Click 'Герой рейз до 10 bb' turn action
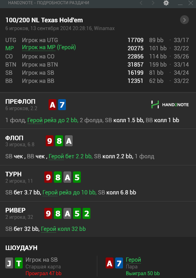This screenshot has height=278, width=196. click(x=69, y=193)
